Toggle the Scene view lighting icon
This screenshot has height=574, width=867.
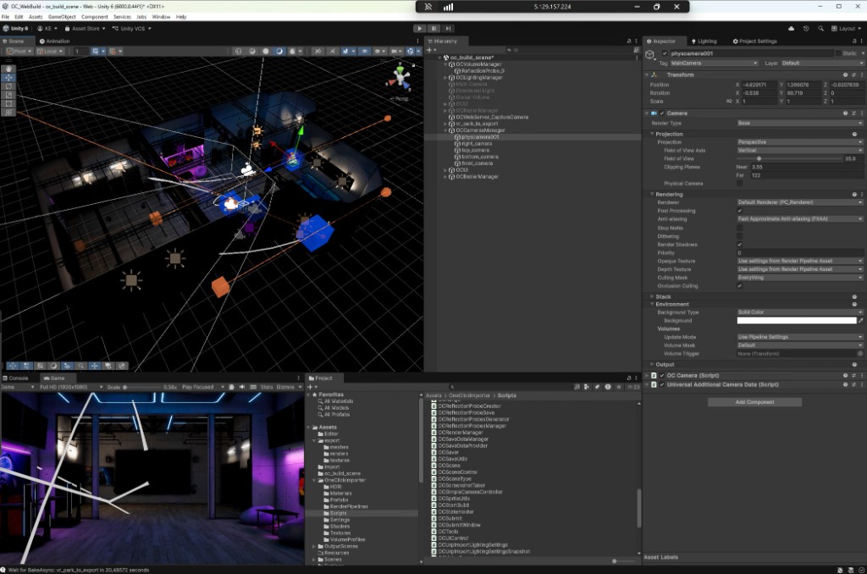click(266, 52)
